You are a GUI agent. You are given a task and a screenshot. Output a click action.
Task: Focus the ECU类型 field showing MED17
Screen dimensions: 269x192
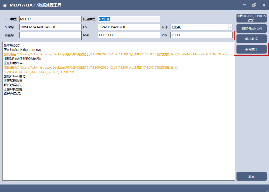[50, 19]
